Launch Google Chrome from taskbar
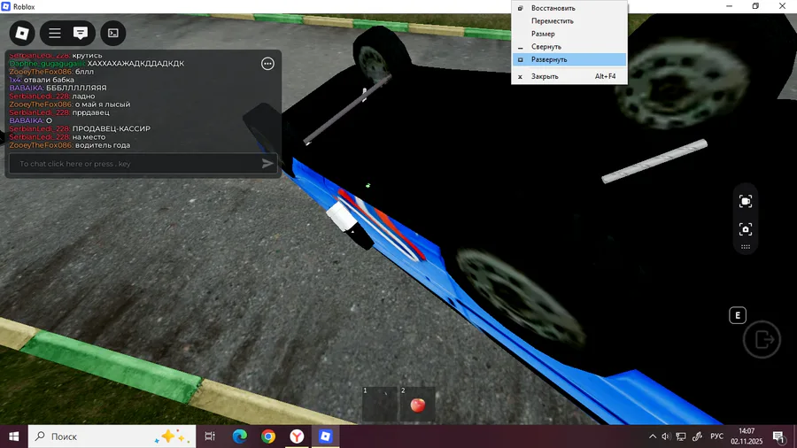The height and width of the screenshot is (448, 797). click(x=267, y=436)
